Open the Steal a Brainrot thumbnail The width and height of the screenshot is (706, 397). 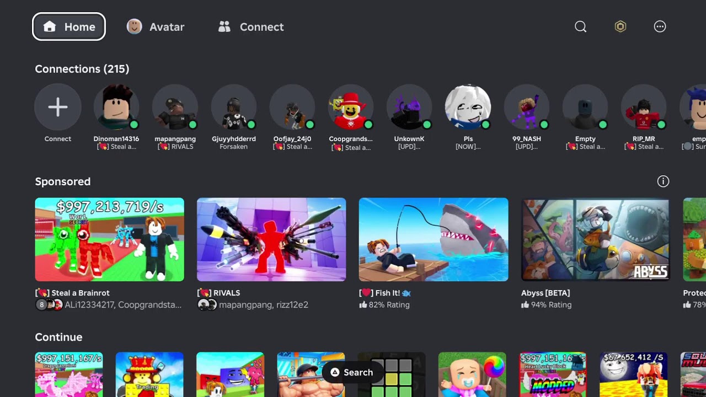(109, 239)
